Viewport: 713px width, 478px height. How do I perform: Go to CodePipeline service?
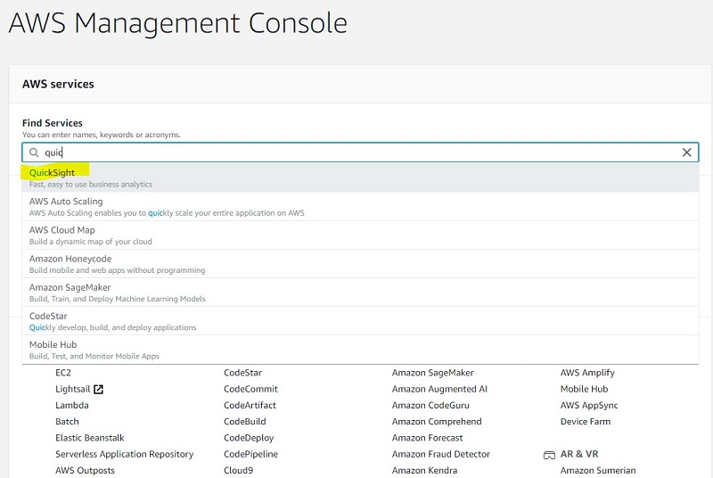click(250, 454)
